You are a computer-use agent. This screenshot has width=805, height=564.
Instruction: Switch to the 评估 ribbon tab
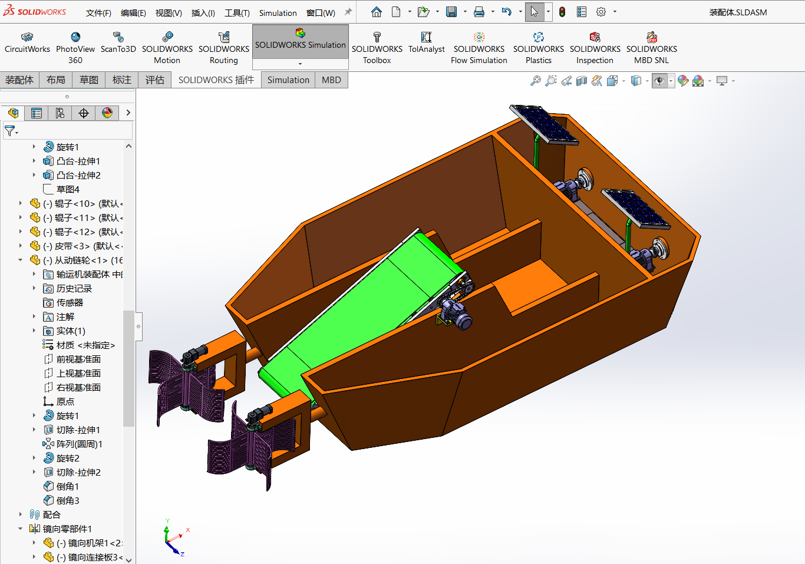click(155, 80)
